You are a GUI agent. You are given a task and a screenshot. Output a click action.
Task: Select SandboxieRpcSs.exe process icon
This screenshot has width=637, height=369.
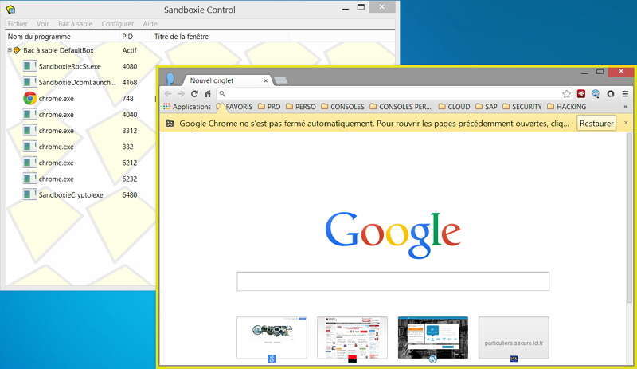pyautogui.click(x=29, y=66)
